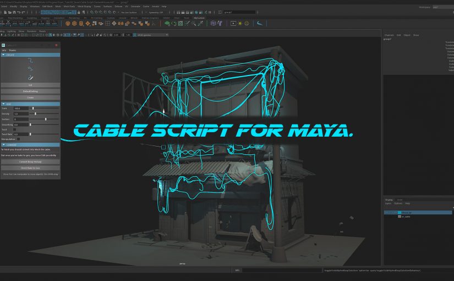Click the yellow globe shelf icon

point(247,24)
